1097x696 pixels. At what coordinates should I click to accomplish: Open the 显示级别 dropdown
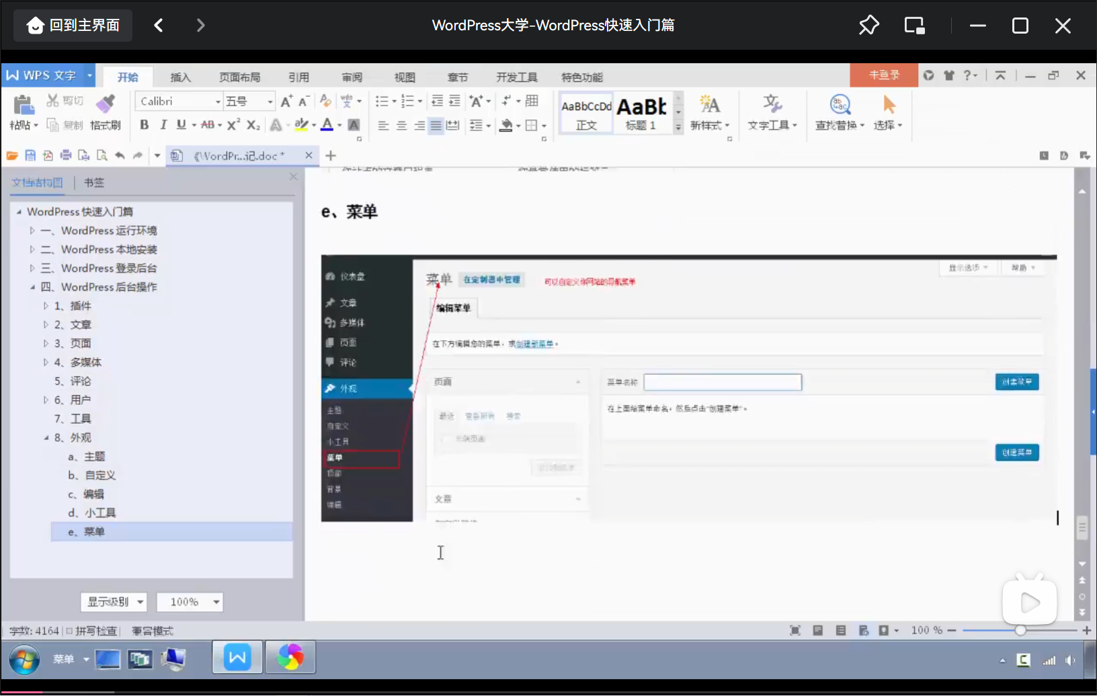114,602
